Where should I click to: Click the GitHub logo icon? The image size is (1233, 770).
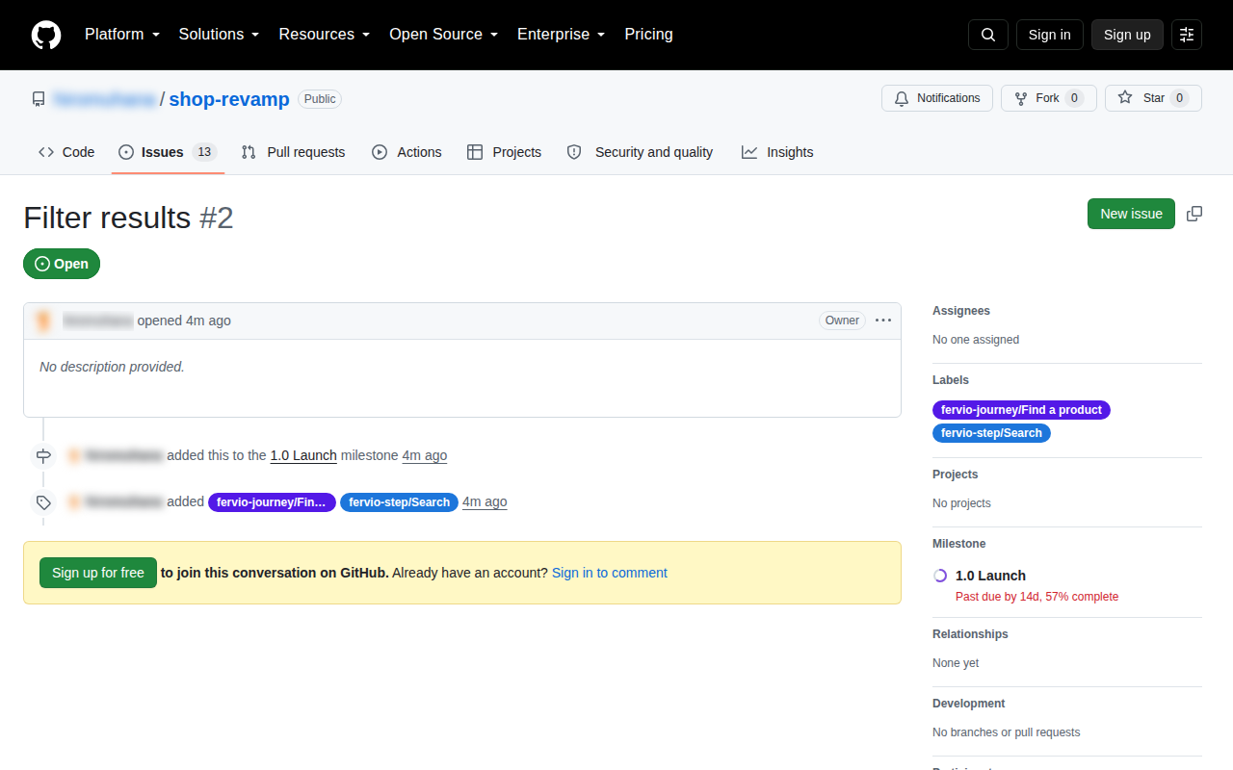tap(46, 35)
